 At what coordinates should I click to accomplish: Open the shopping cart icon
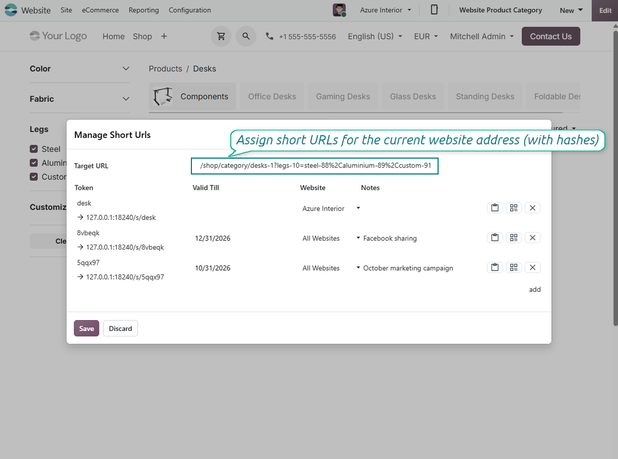coord(221,36)
